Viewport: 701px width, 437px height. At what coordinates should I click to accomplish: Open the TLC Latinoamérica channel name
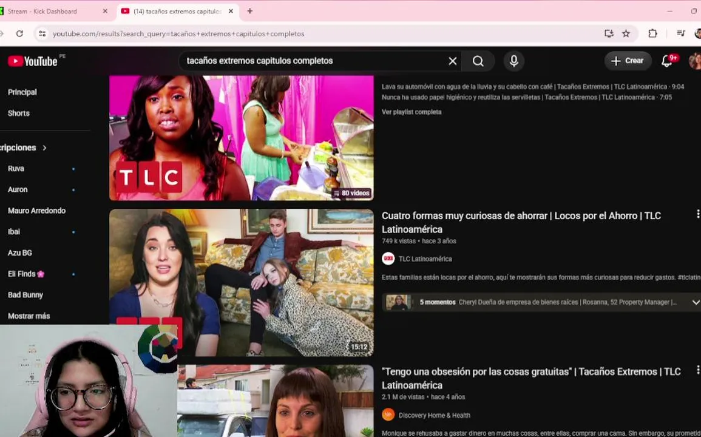coord(425,259)
